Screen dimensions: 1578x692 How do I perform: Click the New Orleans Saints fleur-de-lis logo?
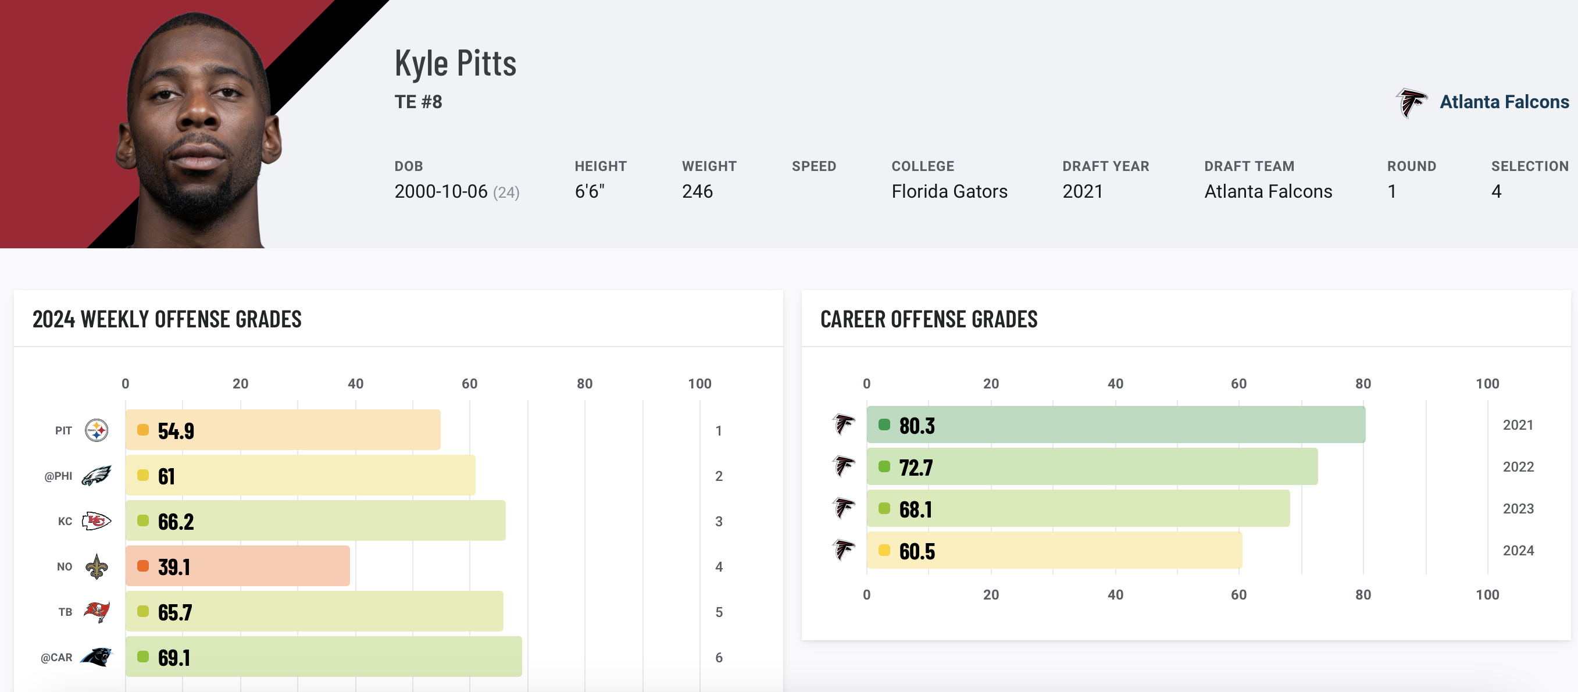(x=96, y=566)
